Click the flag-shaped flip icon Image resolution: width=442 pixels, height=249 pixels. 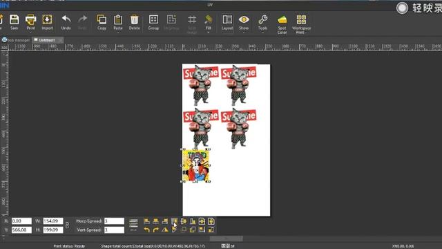174,230
